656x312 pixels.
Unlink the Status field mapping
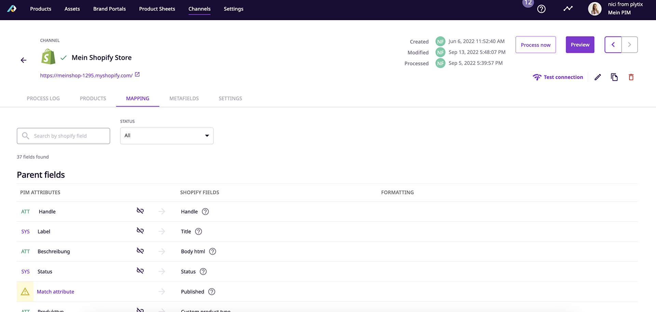coord(140,271)
